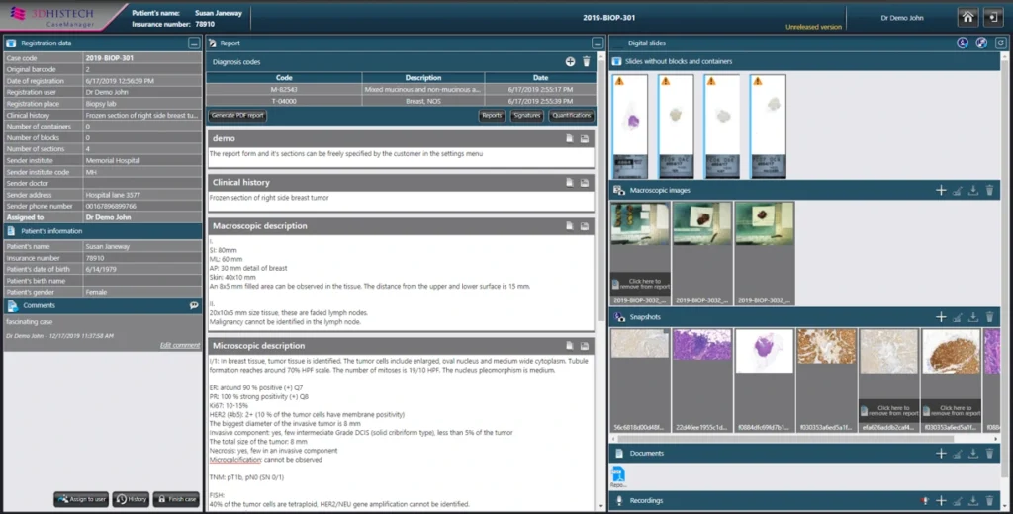Click Generate PDF report button
Viewport: 1013px width, 514px height.
pos(237,116)
